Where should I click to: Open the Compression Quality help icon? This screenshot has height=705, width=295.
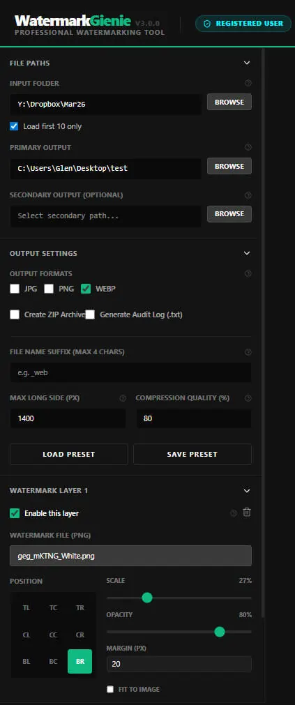coord(248,398)
